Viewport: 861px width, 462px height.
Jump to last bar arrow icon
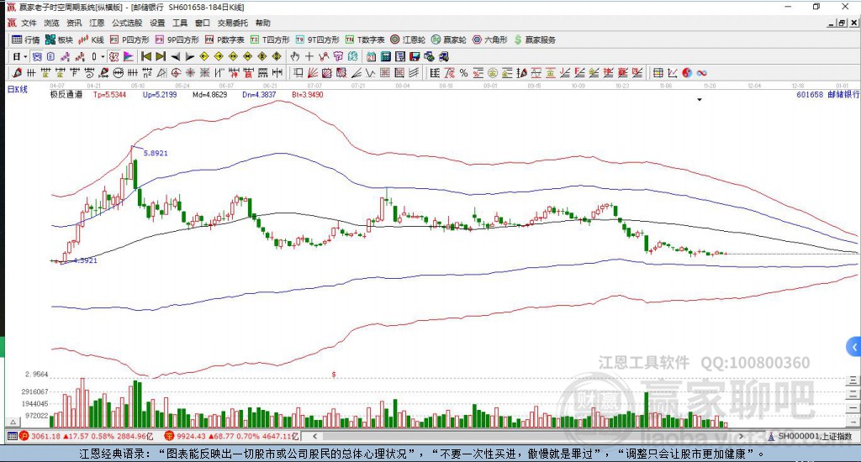point(161,56)
